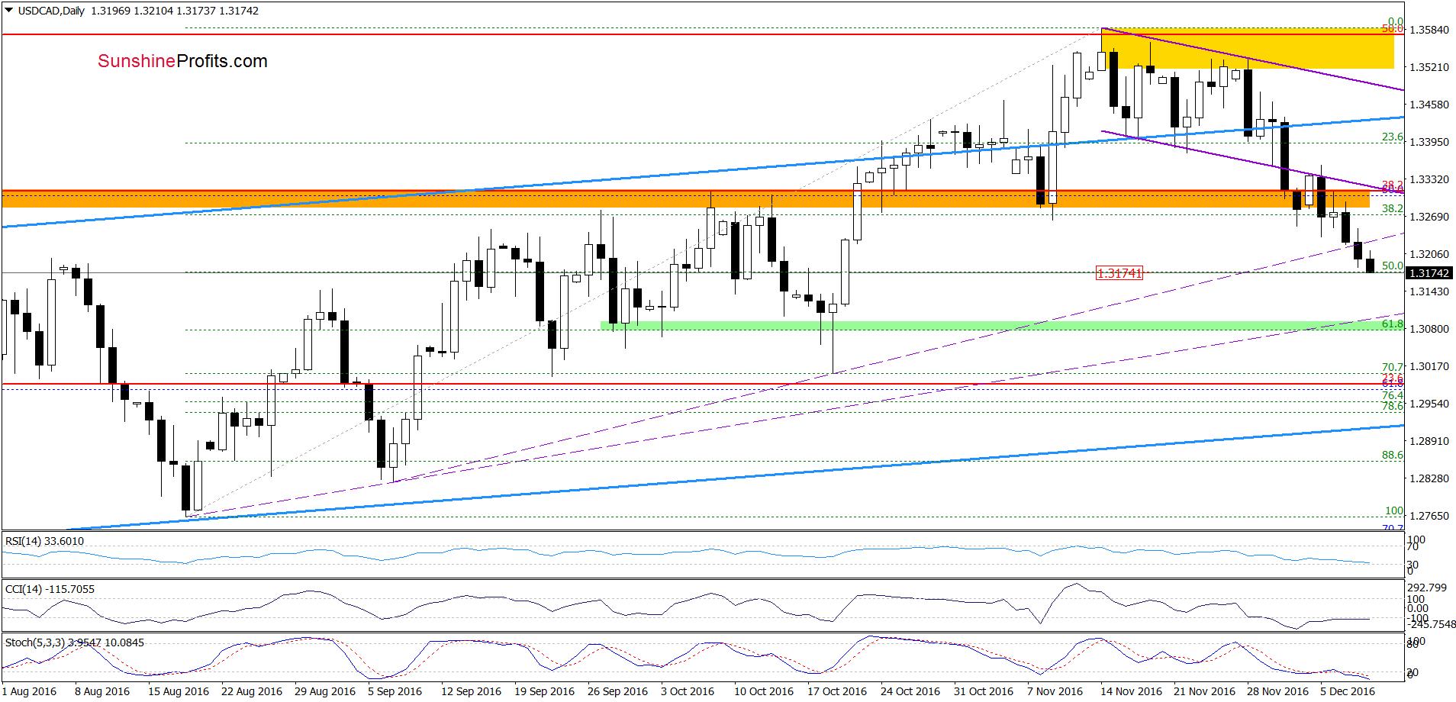Select the USDCAD,Daily chart title
The height and width of the screenshot is (702, 1456).
coord(51,11)
